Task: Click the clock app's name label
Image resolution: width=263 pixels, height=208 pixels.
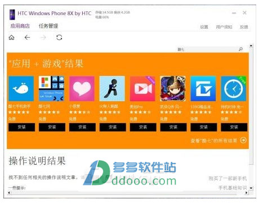Action: [232, 107]
